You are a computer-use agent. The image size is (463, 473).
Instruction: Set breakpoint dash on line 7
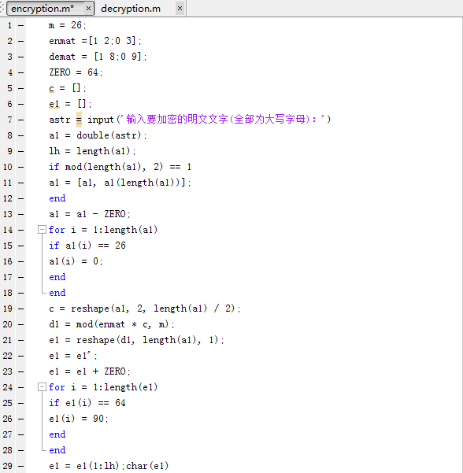pyautogui.click(x=20, y=120)
